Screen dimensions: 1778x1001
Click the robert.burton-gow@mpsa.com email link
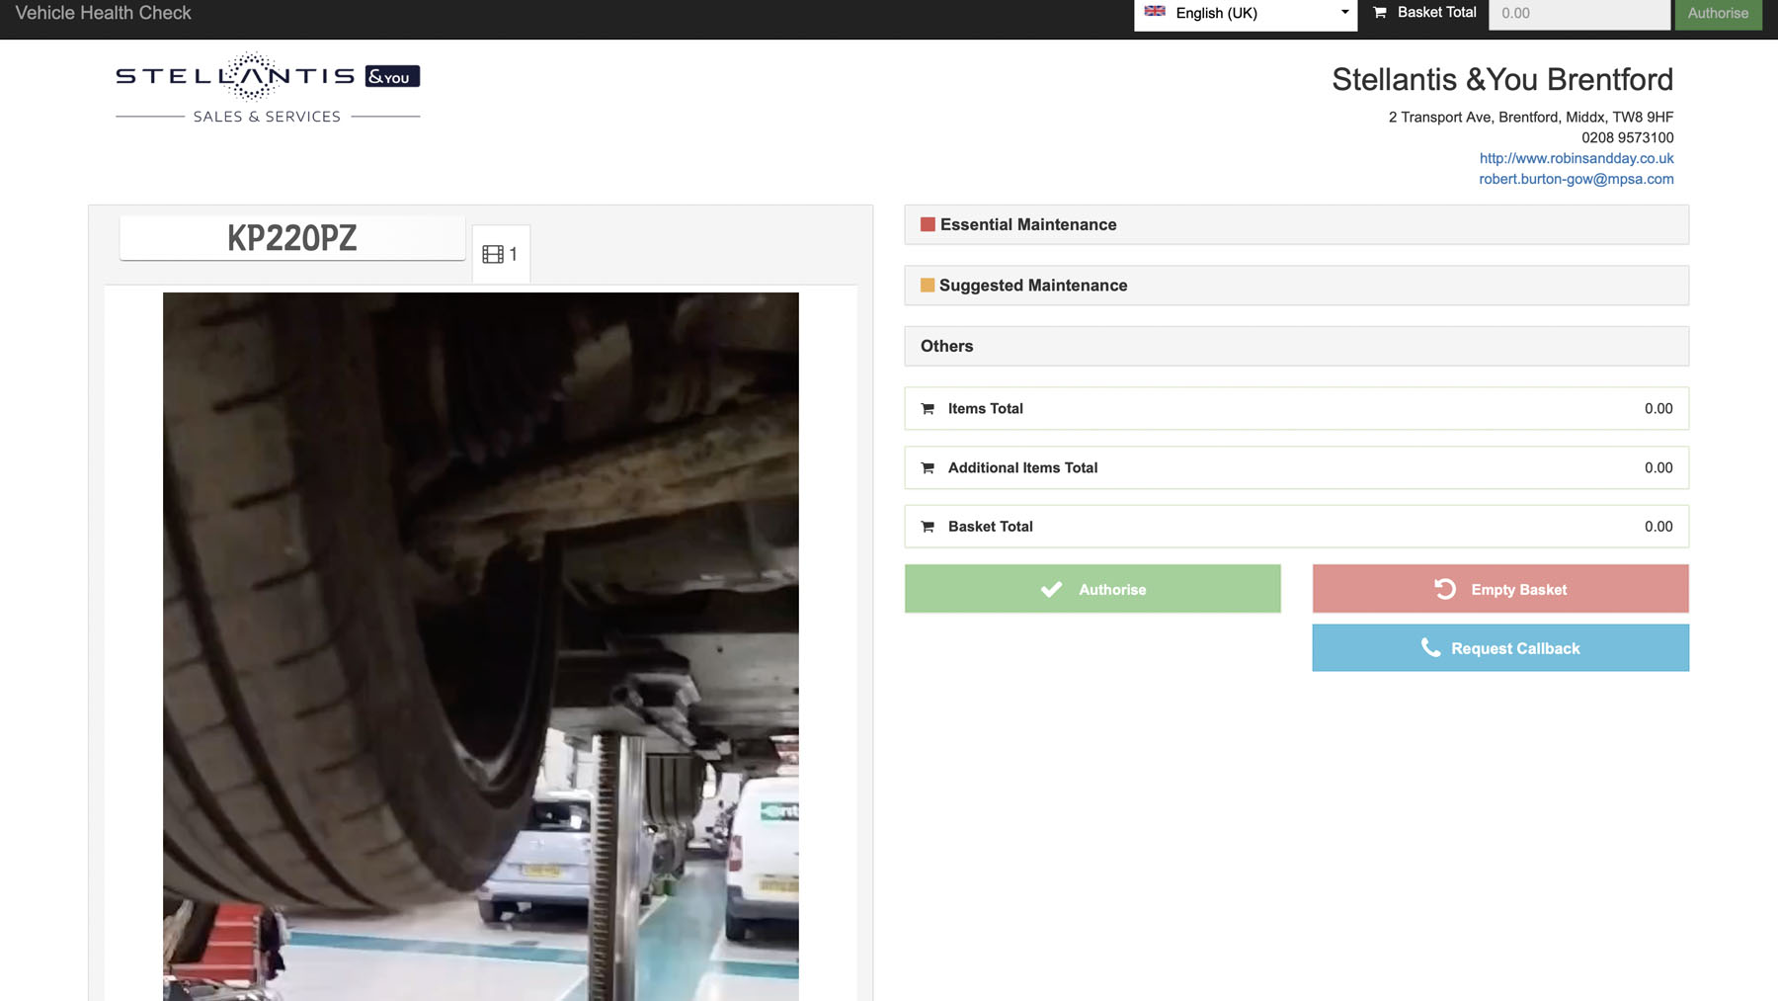point(1576,179)
